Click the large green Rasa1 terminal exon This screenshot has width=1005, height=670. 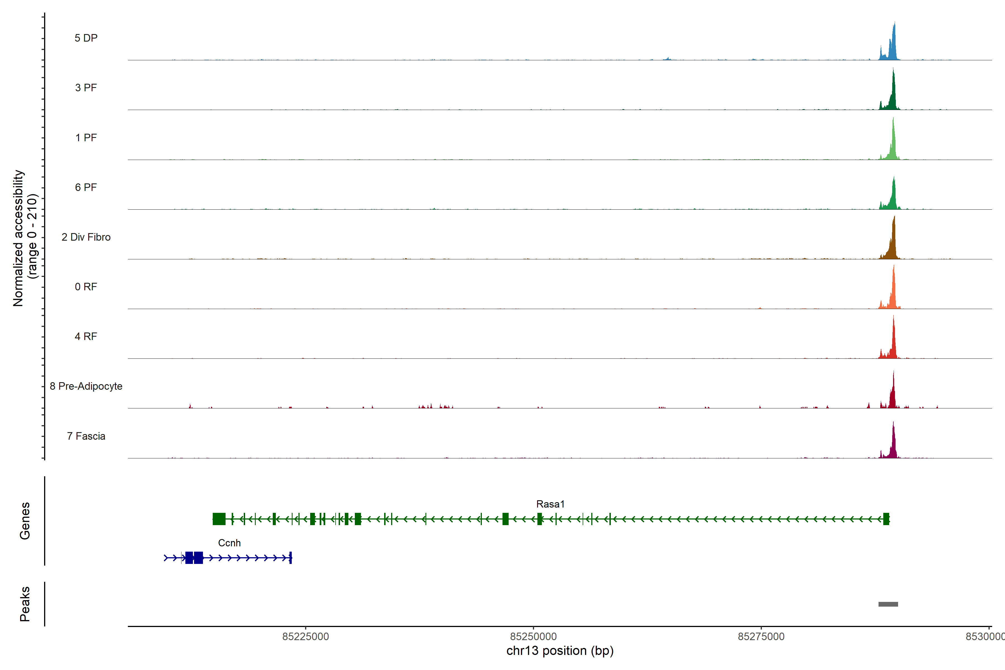tap(219, 519)
